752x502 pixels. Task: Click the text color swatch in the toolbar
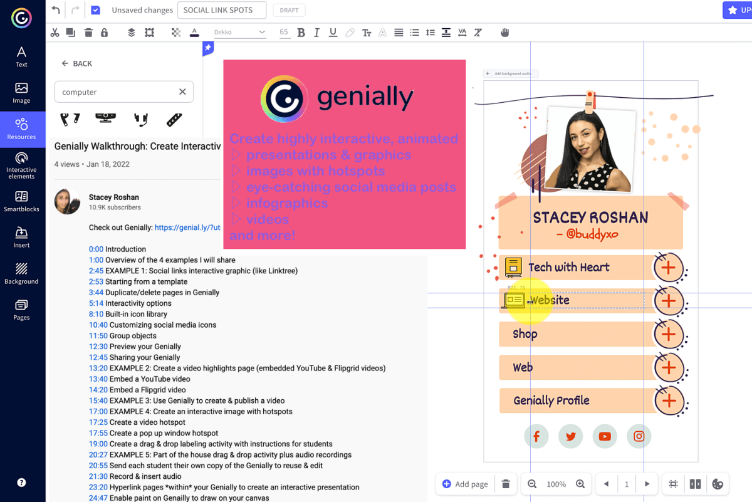coord(194,32)
